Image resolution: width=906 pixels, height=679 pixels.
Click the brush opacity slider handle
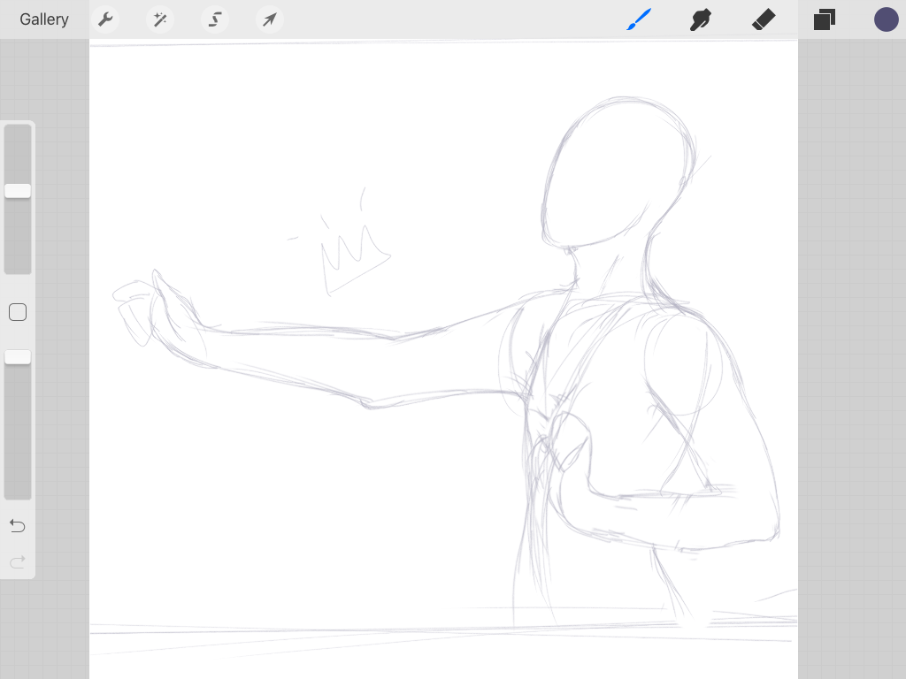18,357
